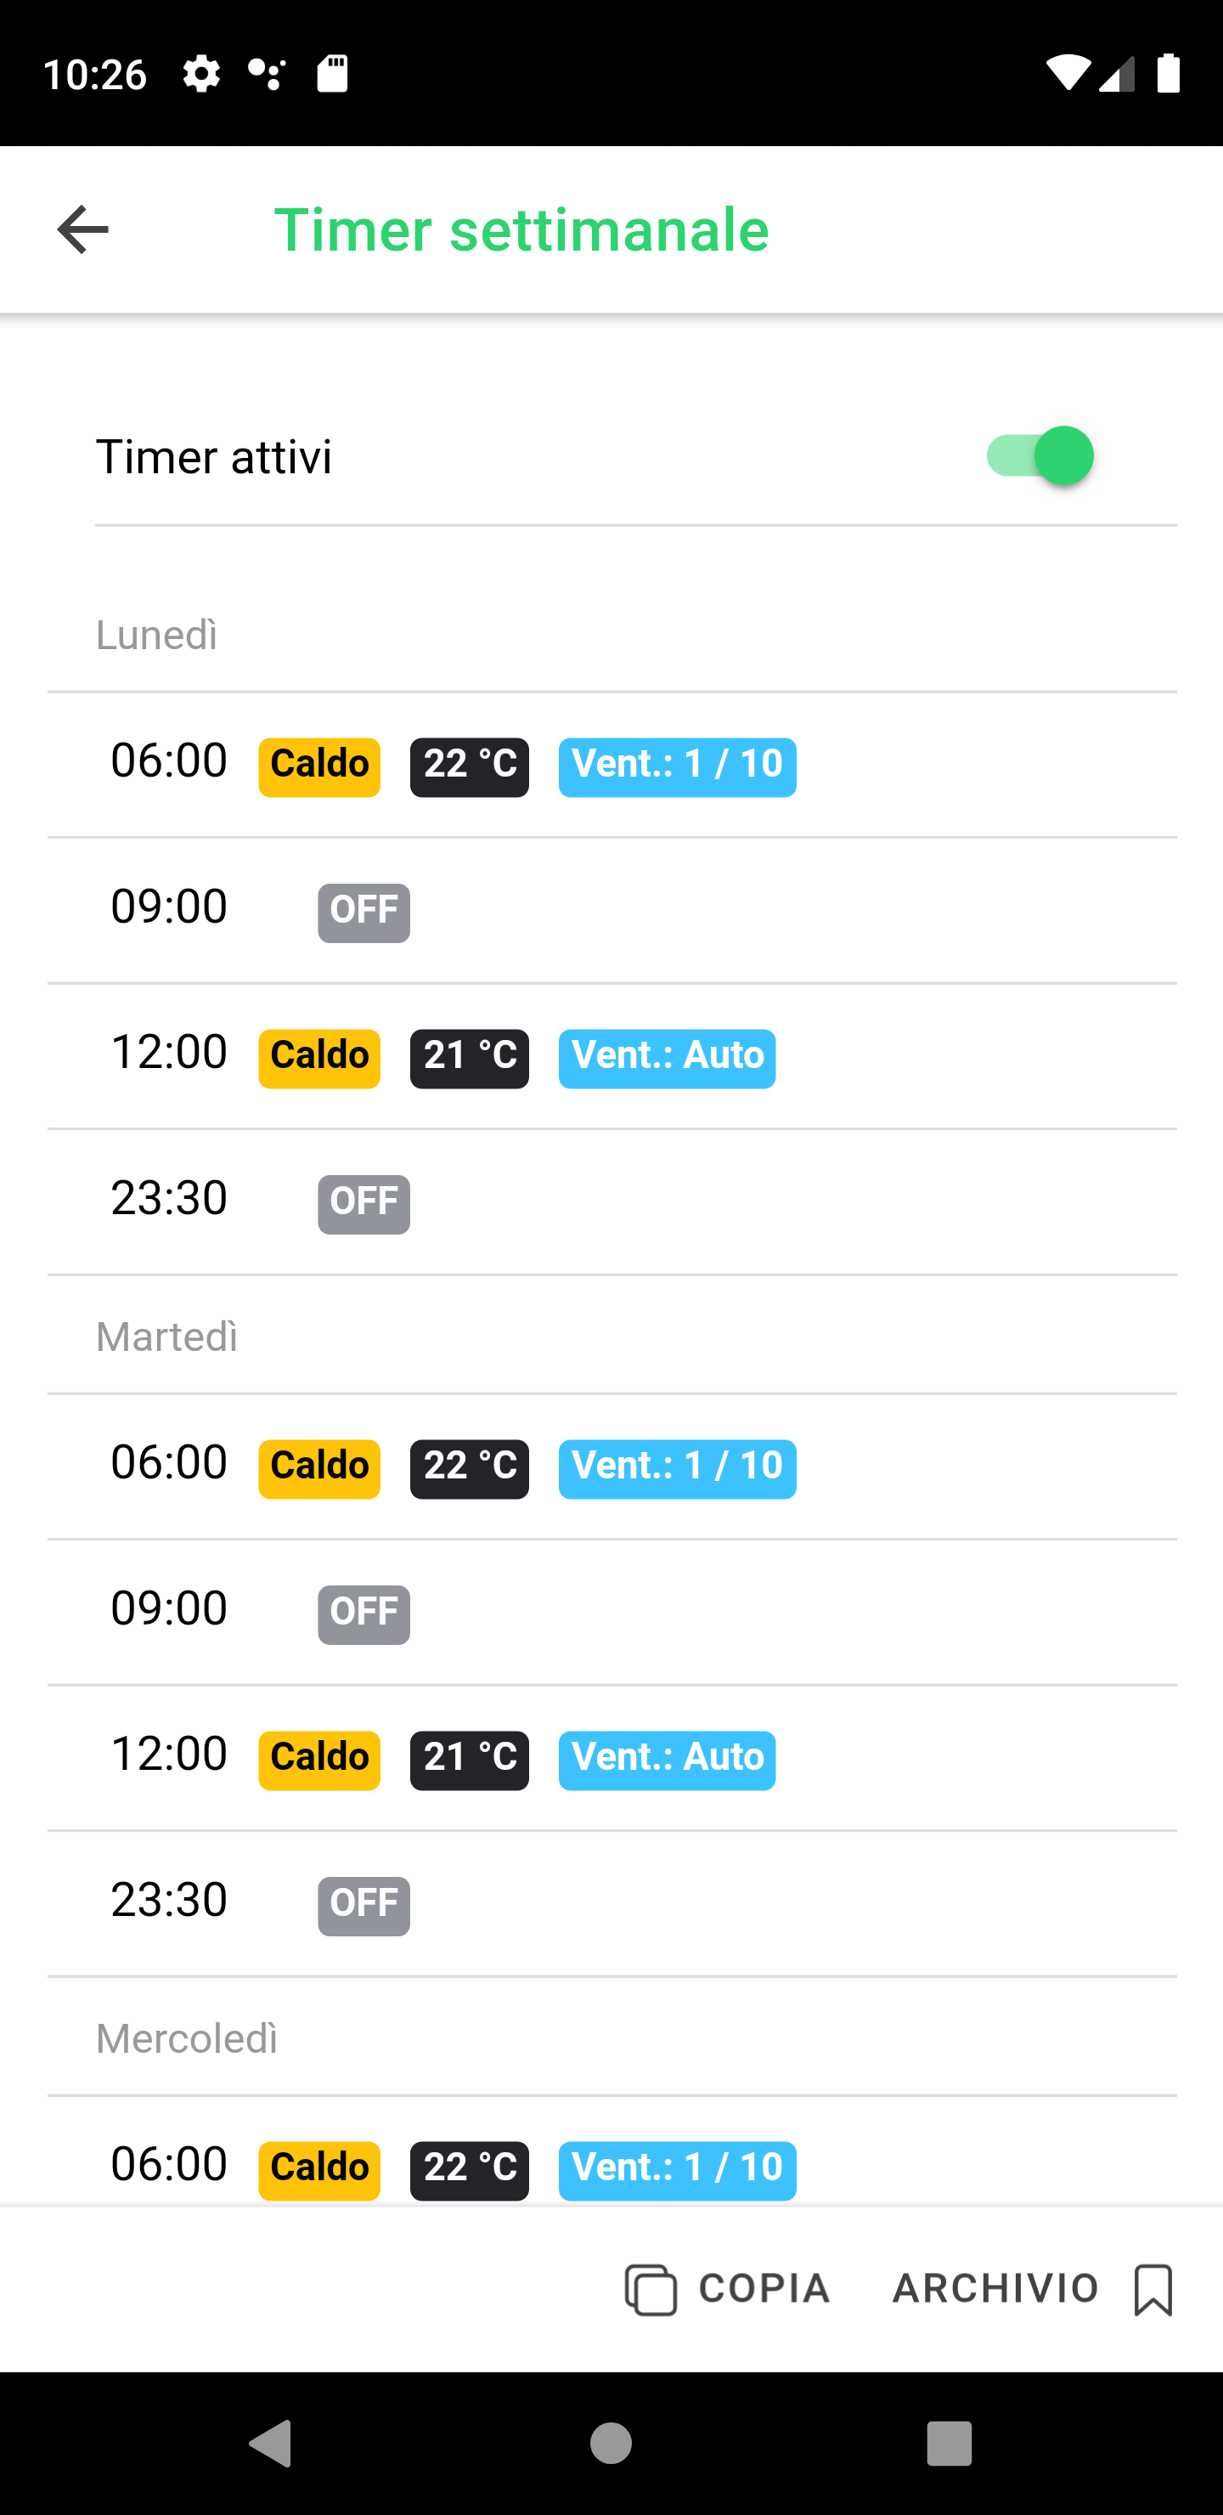
Task: Open Tuesday's 09:00 timer time
Action: click(169, 1608)
